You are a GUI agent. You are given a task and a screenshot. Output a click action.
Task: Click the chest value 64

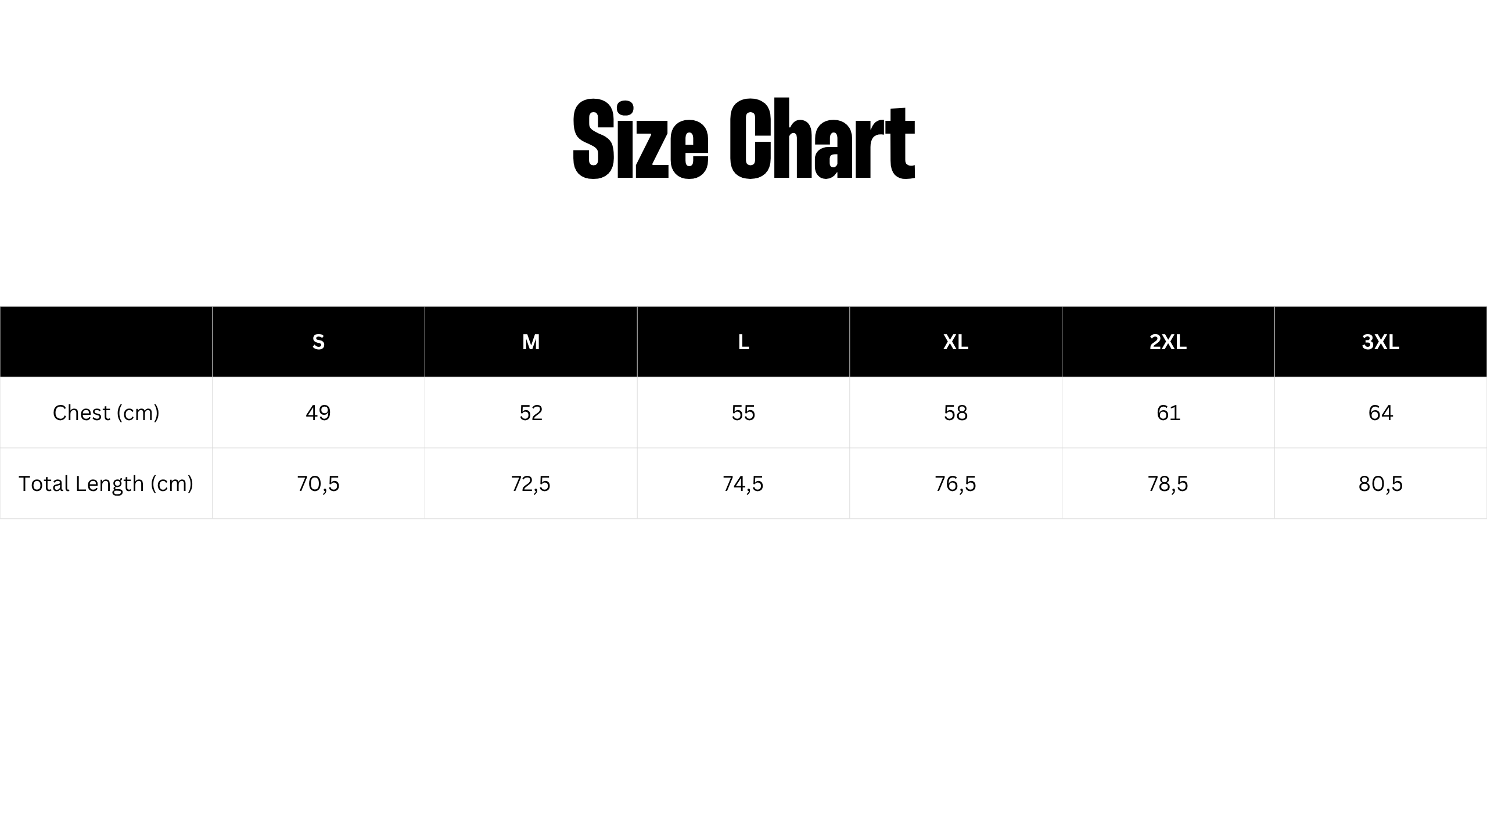[1381, 413]
